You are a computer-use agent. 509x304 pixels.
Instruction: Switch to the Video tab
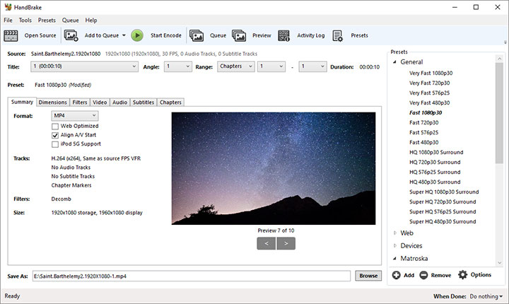click(x=100, y=103)
